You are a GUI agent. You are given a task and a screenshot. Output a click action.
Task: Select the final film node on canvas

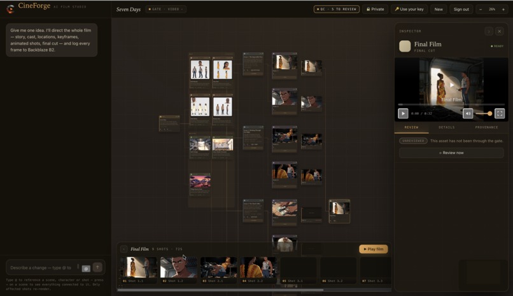(339, 211)
